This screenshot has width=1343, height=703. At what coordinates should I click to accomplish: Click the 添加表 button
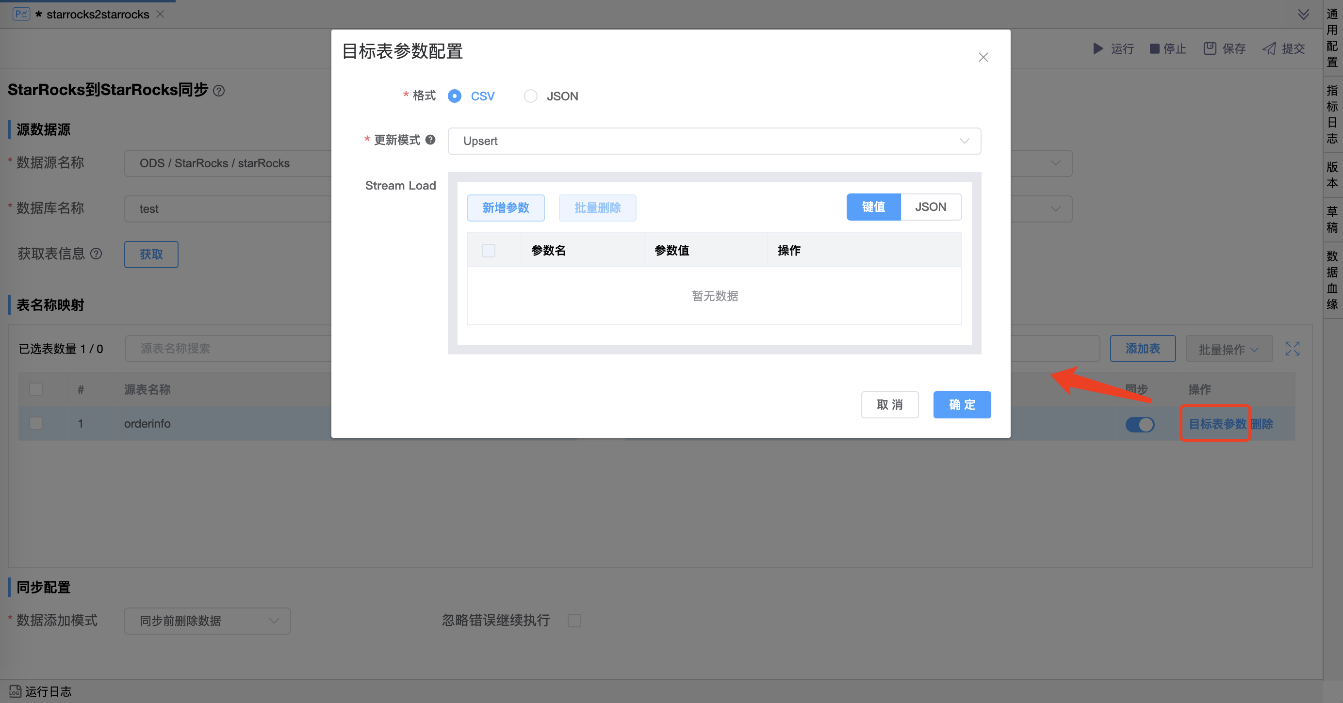tap(1143, 349)
